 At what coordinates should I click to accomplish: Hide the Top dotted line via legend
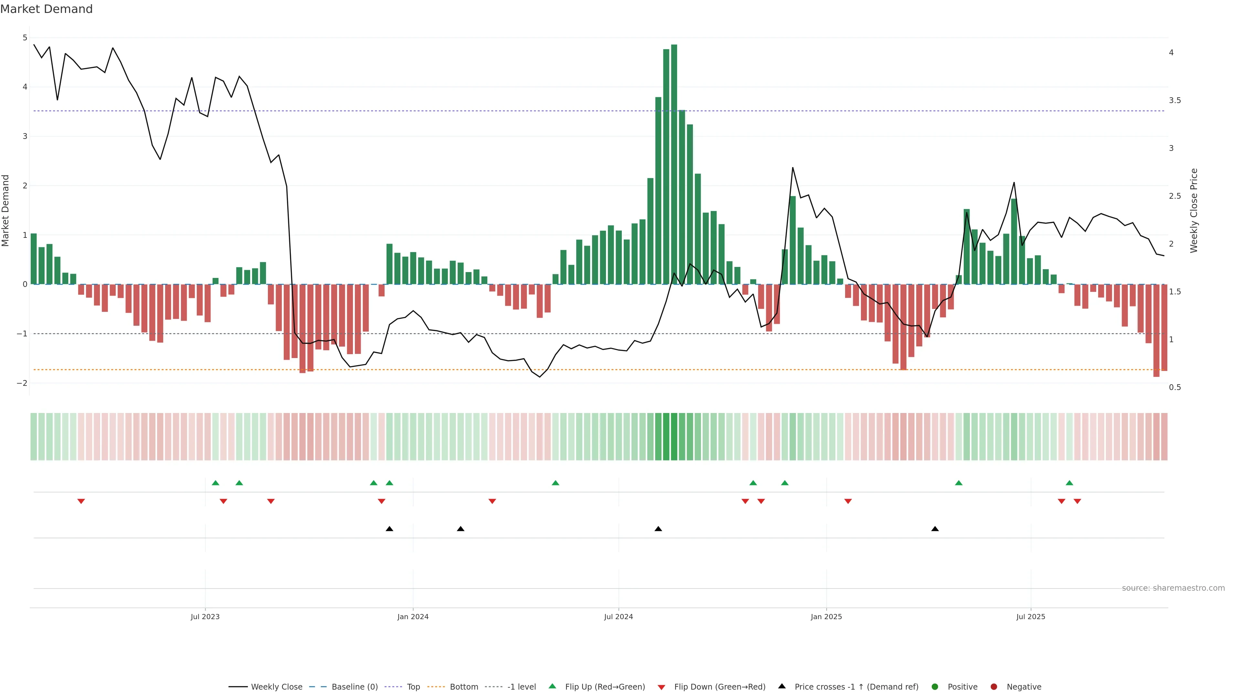tap(413, 686)
